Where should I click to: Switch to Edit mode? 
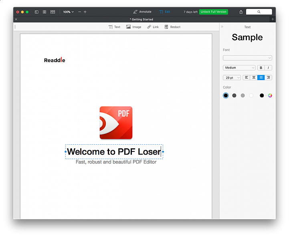(165, 12)
